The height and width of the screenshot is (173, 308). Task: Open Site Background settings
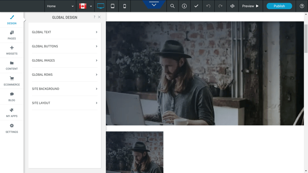click(x=65, y=89)
